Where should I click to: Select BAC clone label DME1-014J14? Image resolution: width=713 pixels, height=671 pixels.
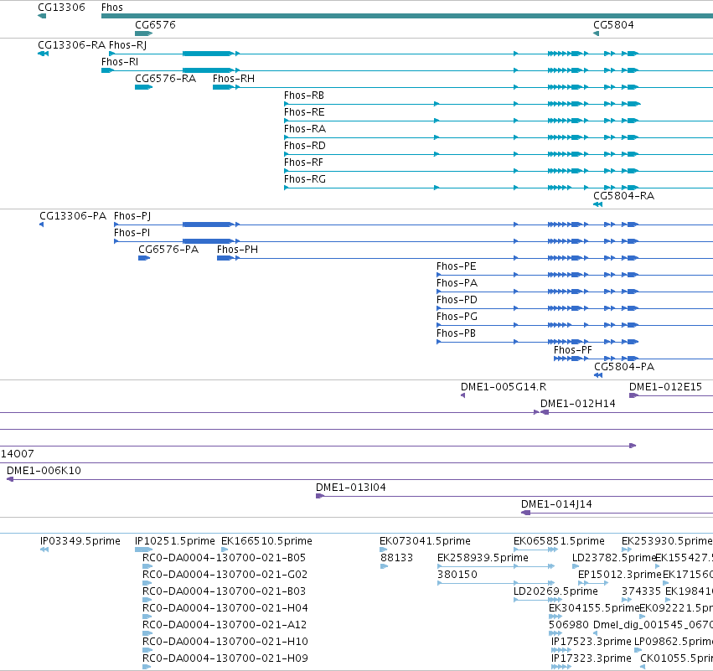click(556, 504)
